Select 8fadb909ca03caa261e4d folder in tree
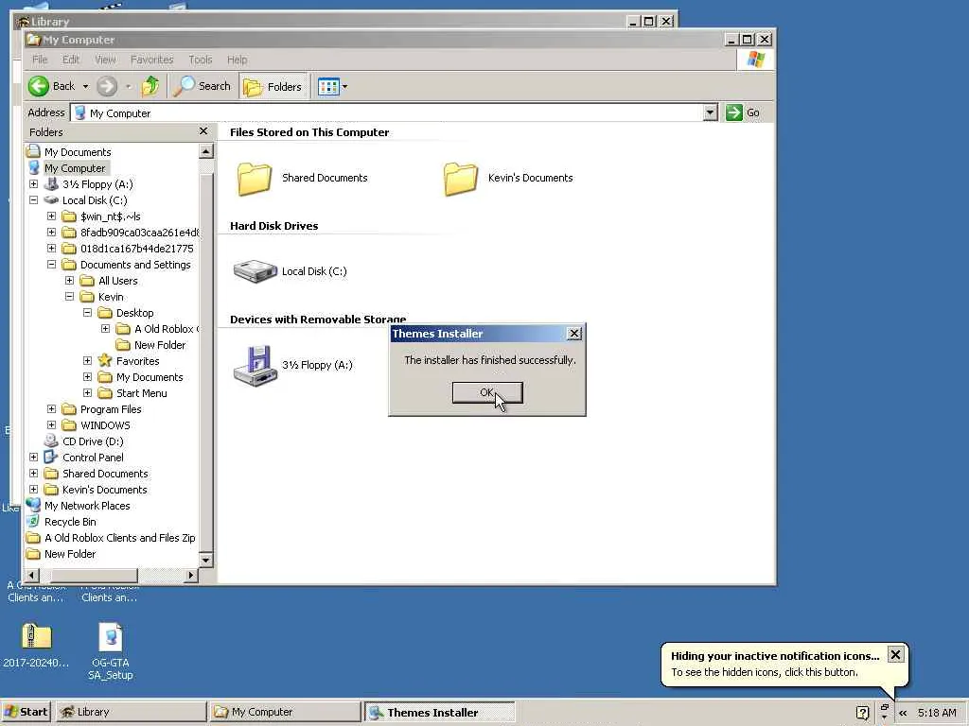 (x=140, y=233)
